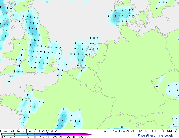Click the 45–50 mm legend swatch
This screenshot has height=138, width=179.
[83, 134]
